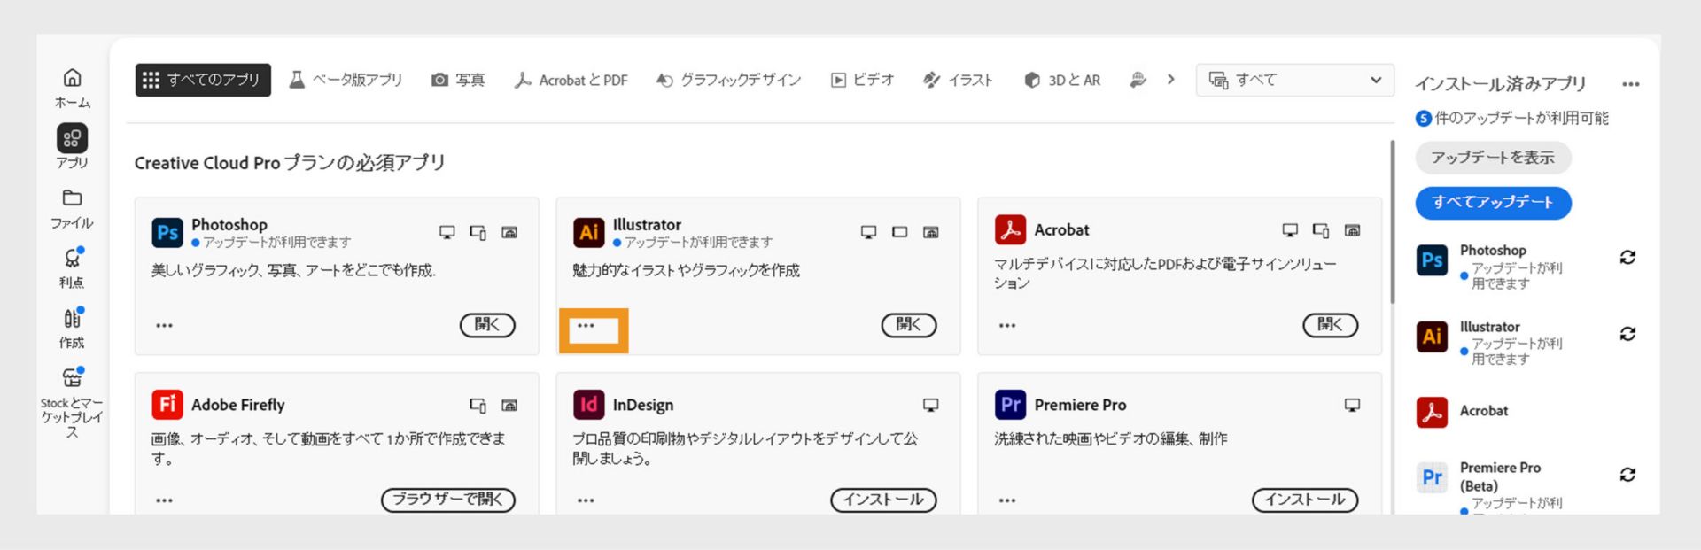Viewport: 1701px width, 550px height.
Task: Click Adobe Firefly web platform icon
Action: point(509,405)
